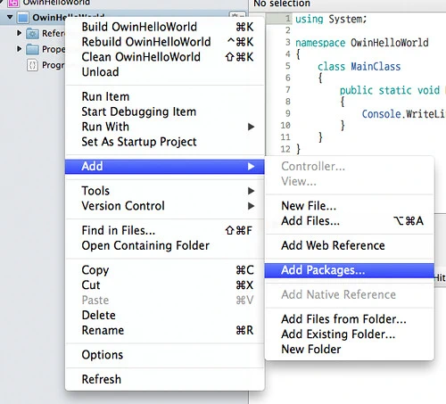Click Refresh in context menu
The width and height of the screenshot is (446, 404).
pos(165,379)
